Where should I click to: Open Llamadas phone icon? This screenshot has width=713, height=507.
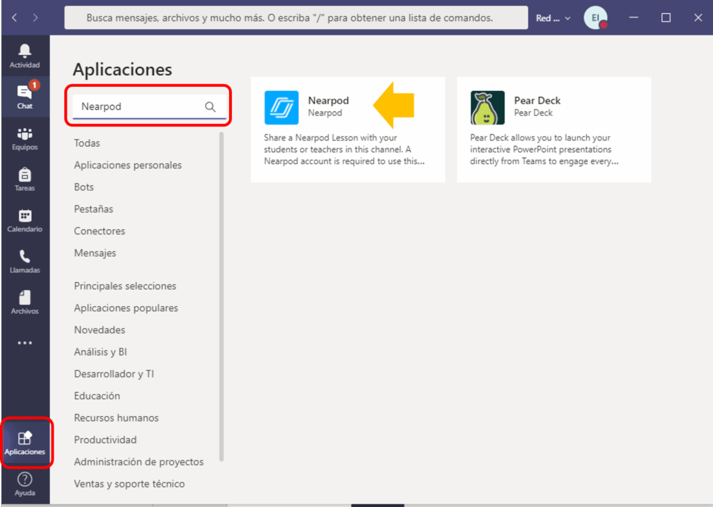[24, 260]
